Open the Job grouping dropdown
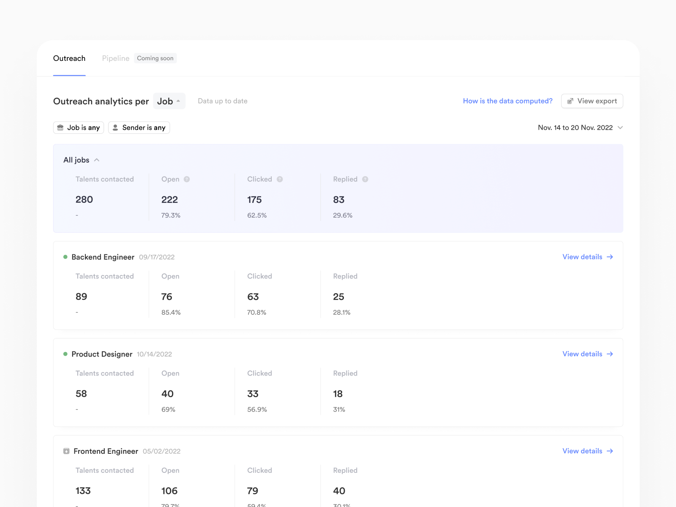 [169, 101]
